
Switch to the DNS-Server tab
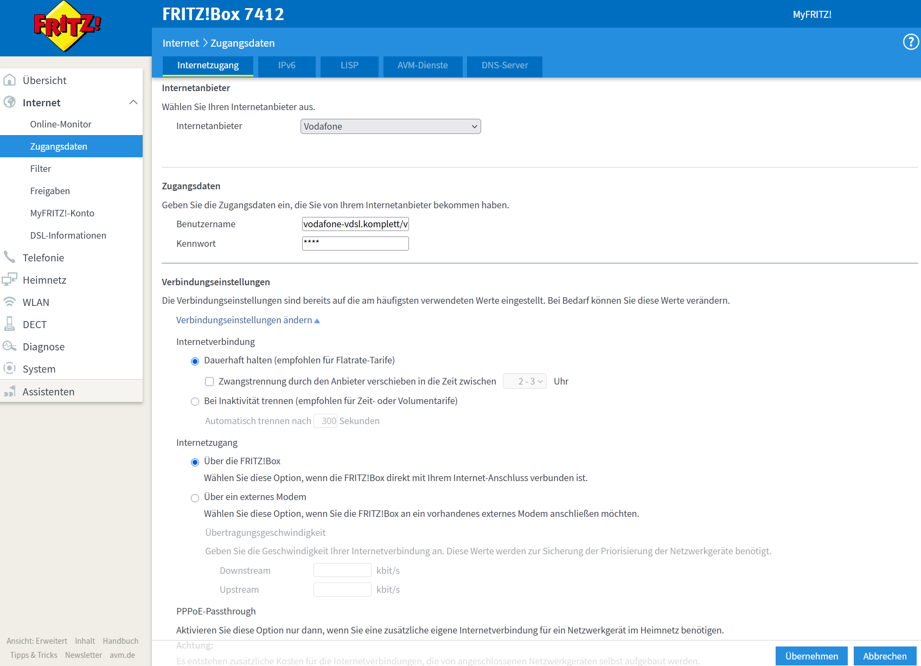pos(504,66)
